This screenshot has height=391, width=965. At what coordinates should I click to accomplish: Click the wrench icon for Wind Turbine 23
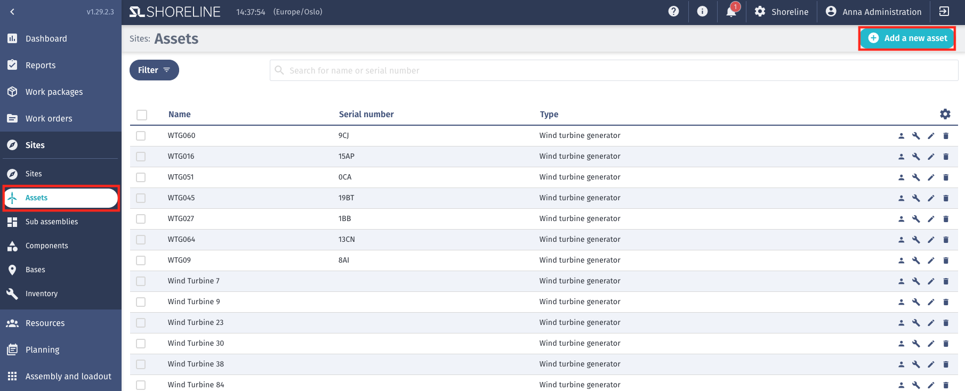916,323
